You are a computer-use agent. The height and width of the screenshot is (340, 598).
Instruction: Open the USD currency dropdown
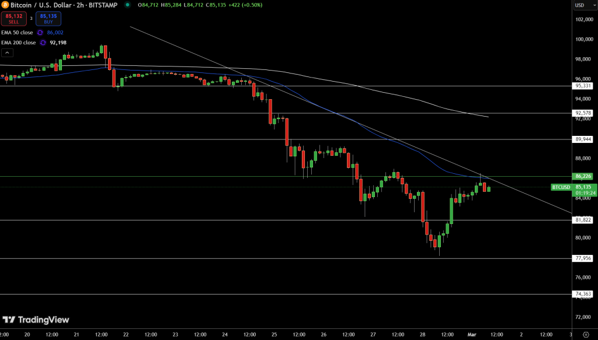(585, 5)
